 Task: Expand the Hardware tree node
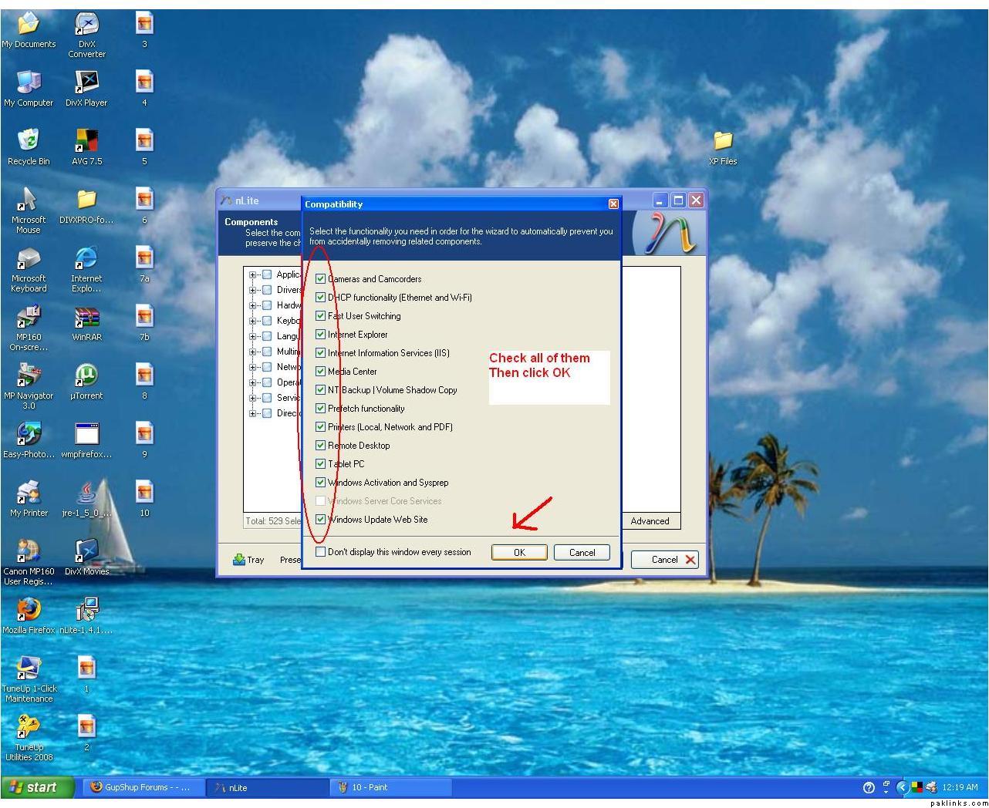point(253,305)
